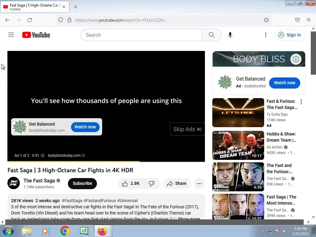
Task: Open YouTube settings three-dot menu
Action: [x=266, y=35]
